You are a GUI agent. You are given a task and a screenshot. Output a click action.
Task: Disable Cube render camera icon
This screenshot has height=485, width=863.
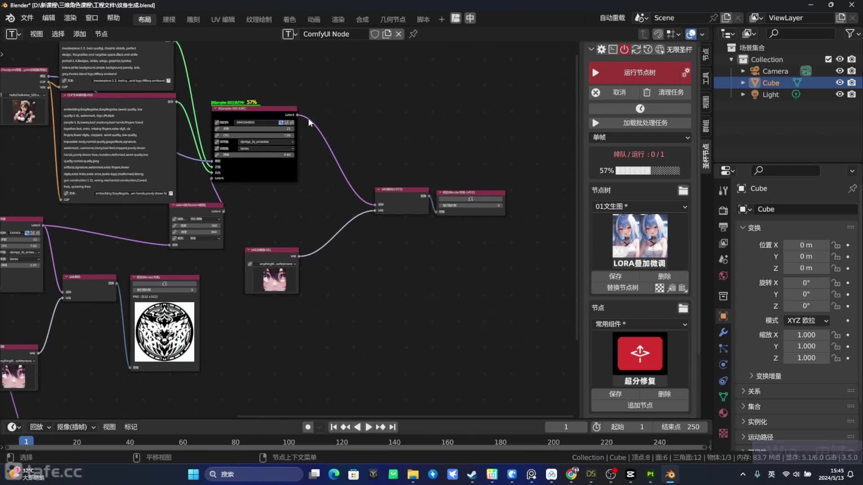pos(852,83)
